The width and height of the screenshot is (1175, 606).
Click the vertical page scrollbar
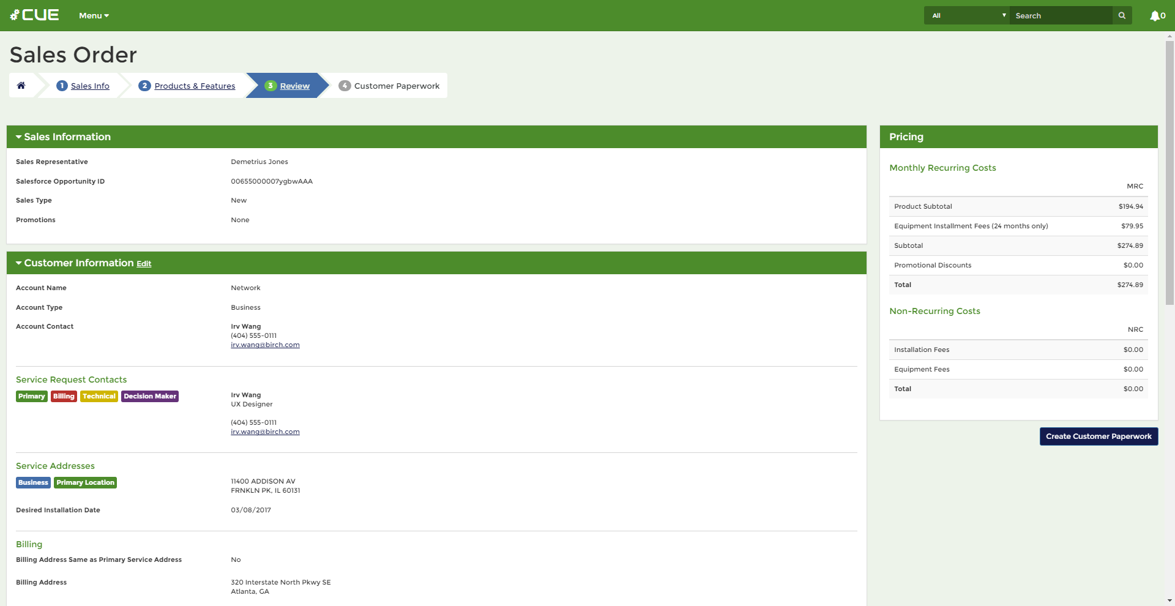click(x=1169, y=171)
